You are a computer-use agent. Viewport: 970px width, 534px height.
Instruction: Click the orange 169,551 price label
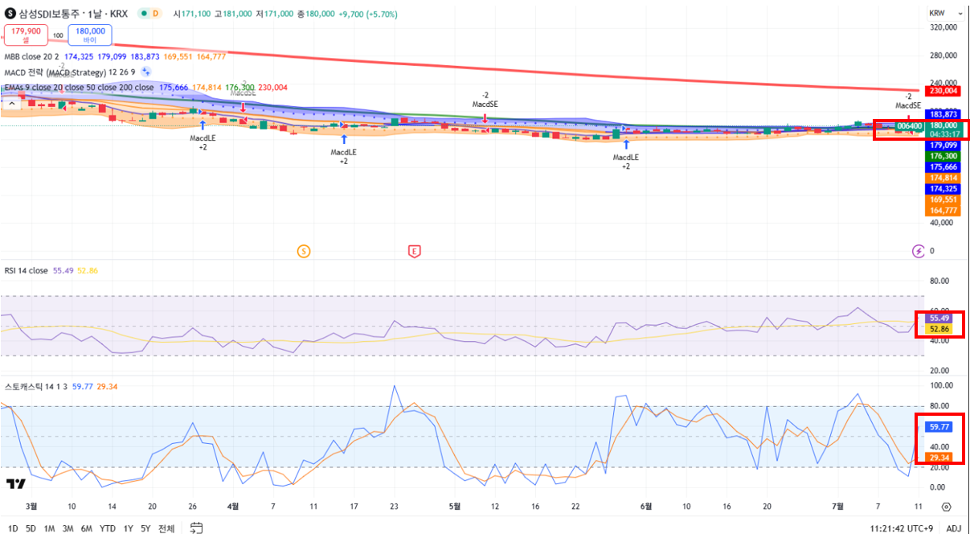(x=942, y=199)
